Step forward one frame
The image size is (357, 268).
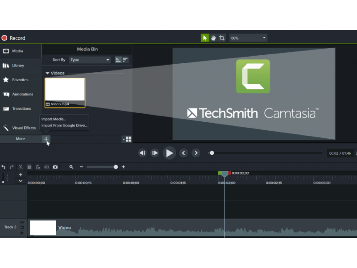coord(155,153)
